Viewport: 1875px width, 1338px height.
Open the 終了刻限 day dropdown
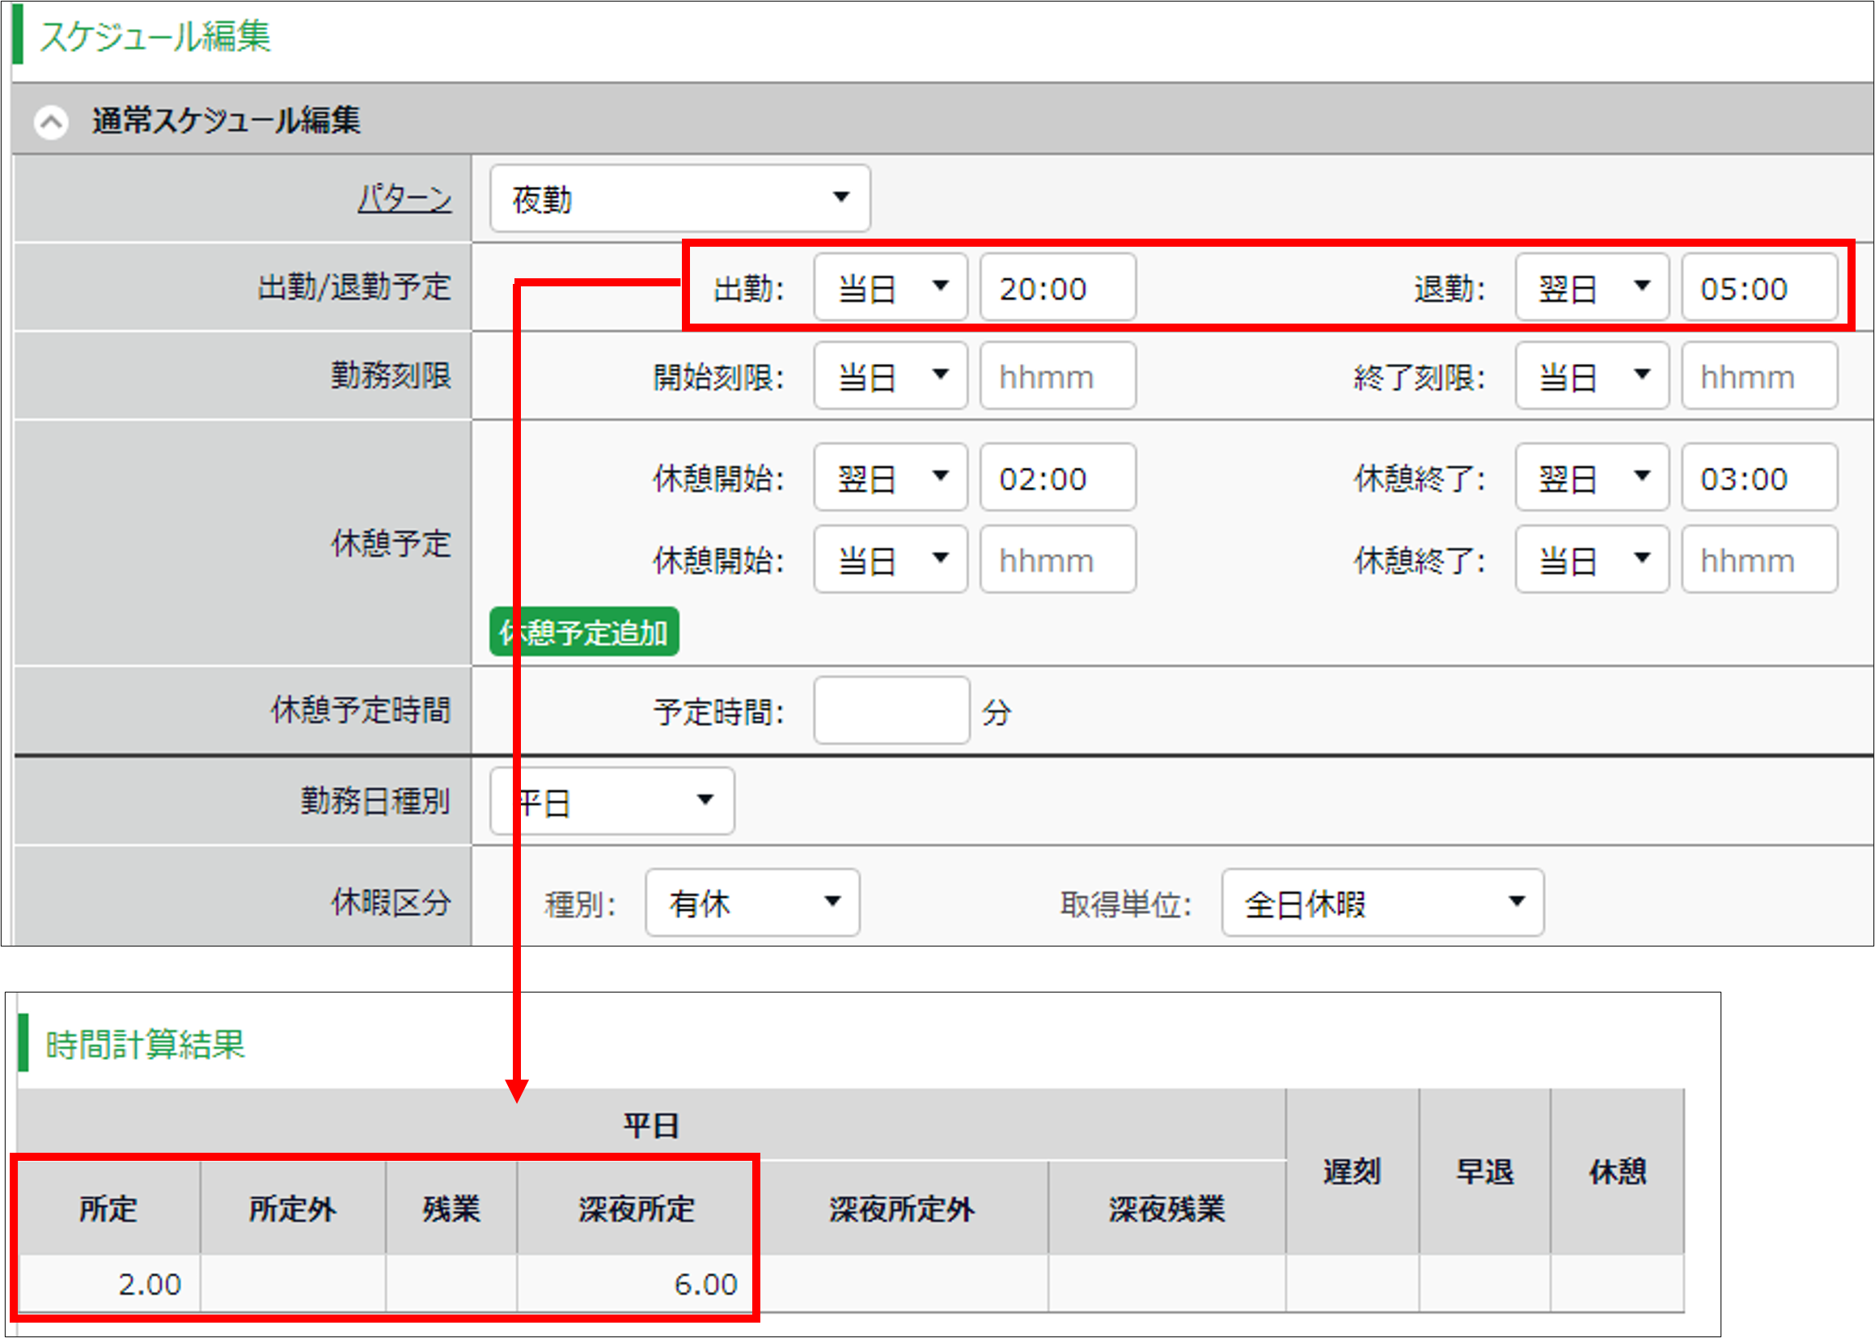(1591, 375)
